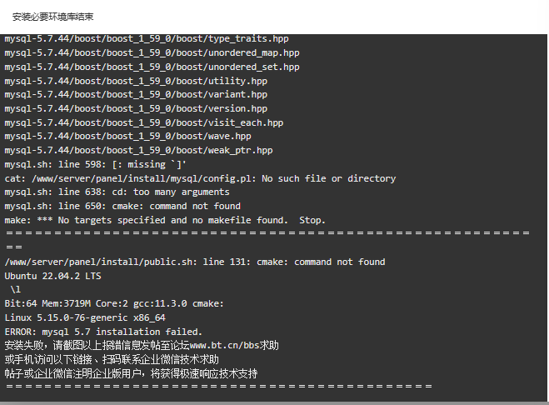Viewport: 549px width, 405px height.
Task: Click the 'Bit:64 Mem:3719M Core:2' info line
Action: pos(114,303)
